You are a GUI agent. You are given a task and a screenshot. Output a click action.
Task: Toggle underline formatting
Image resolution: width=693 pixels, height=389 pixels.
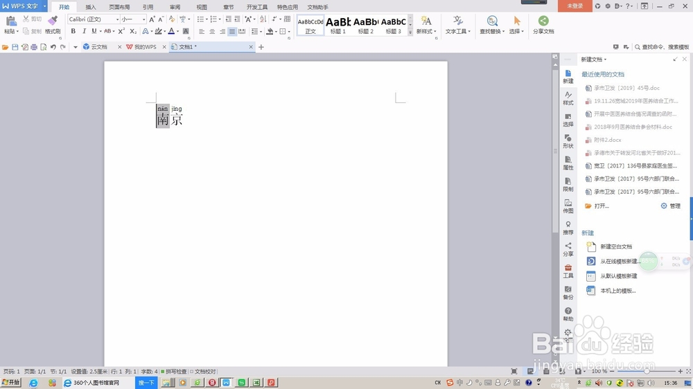click(94, 31)
